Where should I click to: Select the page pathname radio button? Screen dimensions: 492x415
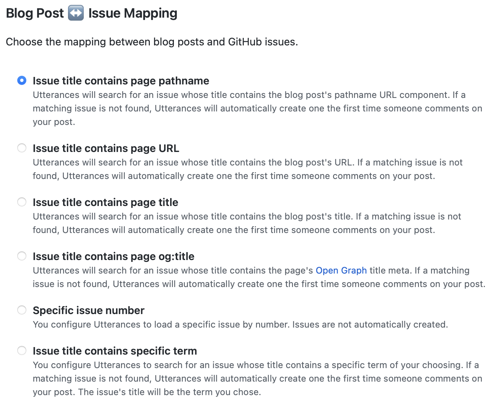pos(22,81)
